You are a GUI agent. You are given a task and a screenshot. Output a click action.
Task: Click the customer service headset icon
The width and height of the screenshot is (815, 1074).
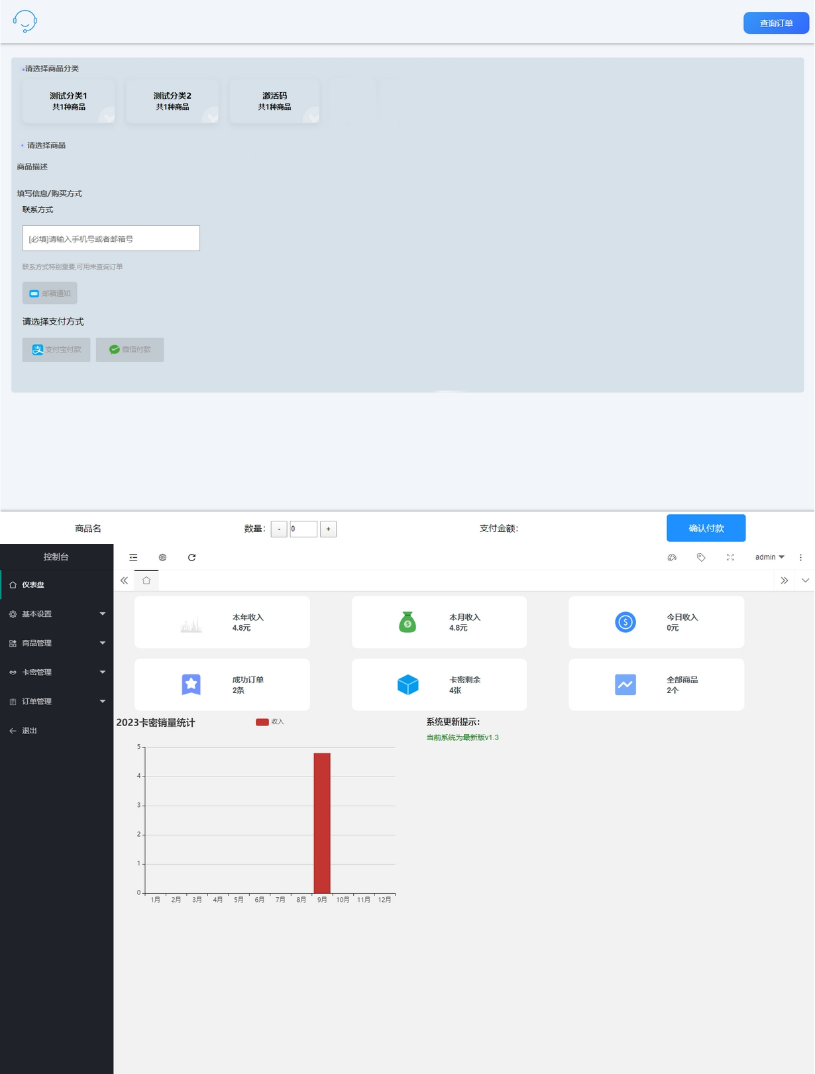pos(25,21)
